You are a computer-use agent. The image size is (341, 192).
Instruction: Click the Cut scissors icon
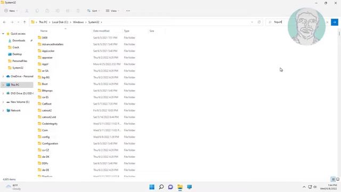[x=27, y=11]
